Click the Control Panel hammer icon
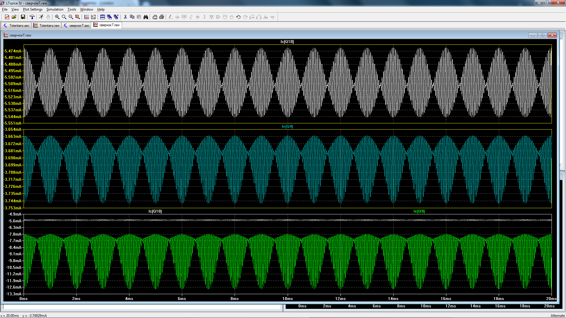Screen dimensions: 566x318 click(x=32, y=17)
